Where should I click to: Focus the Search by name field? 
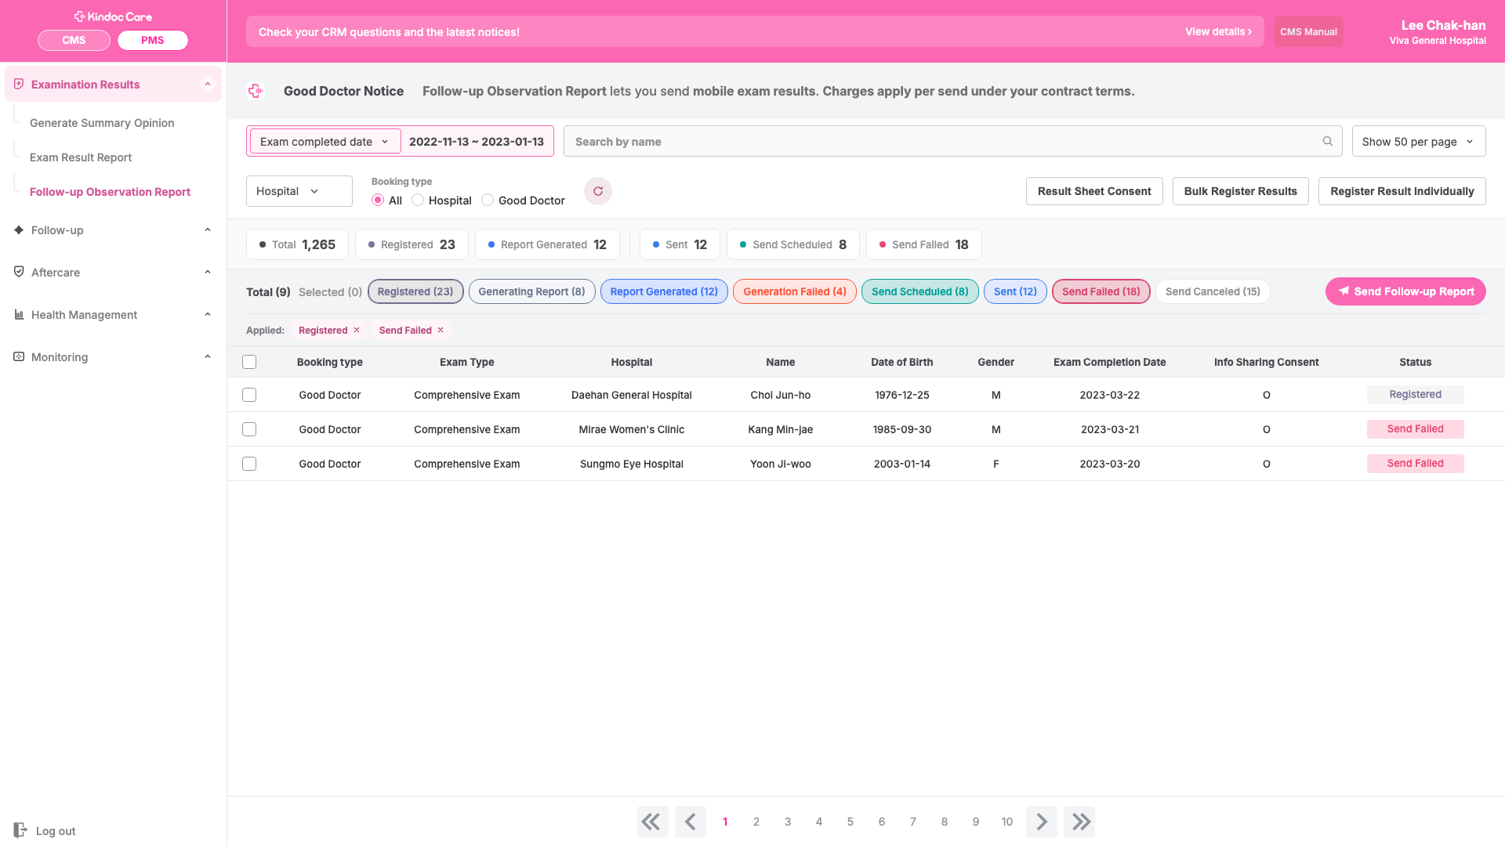click(x=952, y=141)
